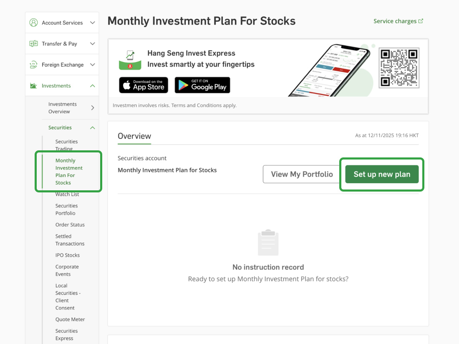Select the Overview tab
This screenshot has width=459, height=344.
(134, 136)
